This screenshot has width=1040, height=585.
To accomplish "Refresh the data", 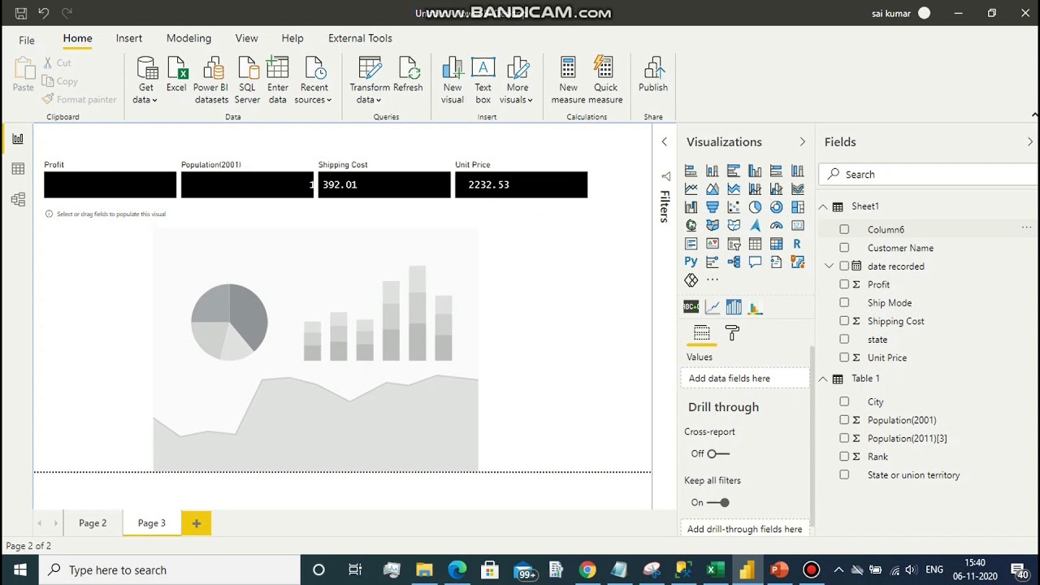I will pyautogui.click(x=408, y=76).
